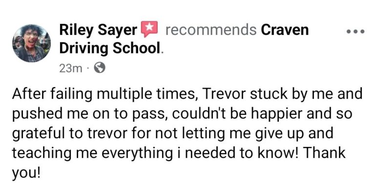Image resolution: width=375 pixels, height=196 pixels.
Task: Click the globe public privacy icon
Action: [x=100, y=68]
